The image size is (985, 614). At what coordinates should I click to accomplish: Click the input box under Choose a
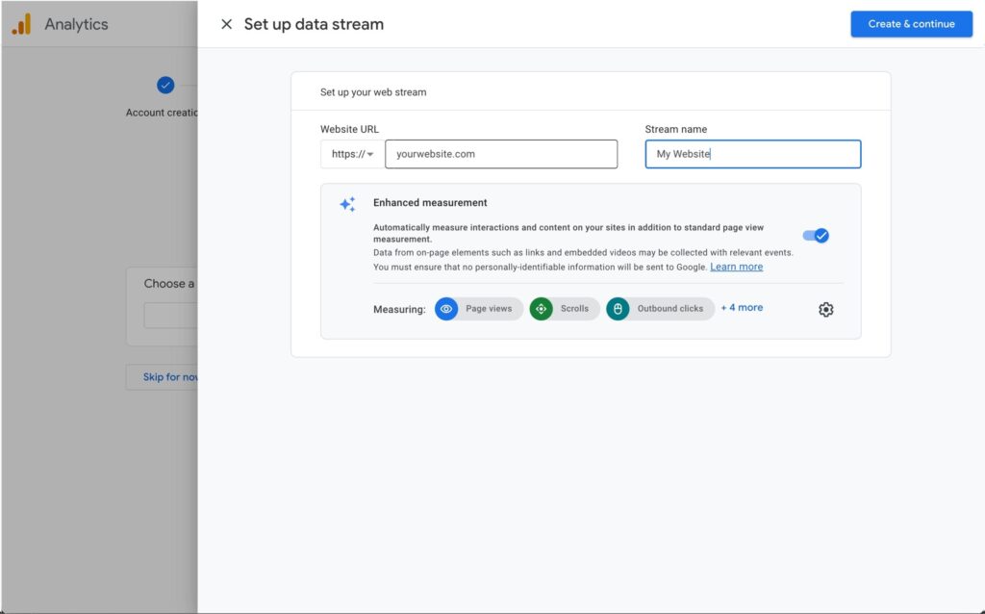click(171, 316)
